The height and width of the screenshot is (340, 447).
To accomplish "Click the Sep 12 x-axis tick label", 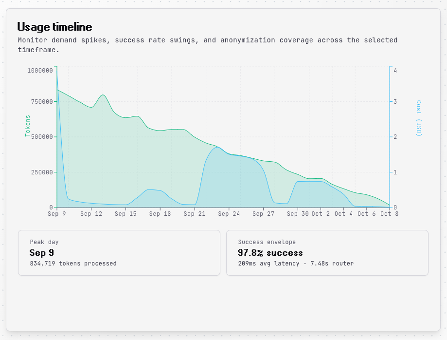I will coord(91,214).
